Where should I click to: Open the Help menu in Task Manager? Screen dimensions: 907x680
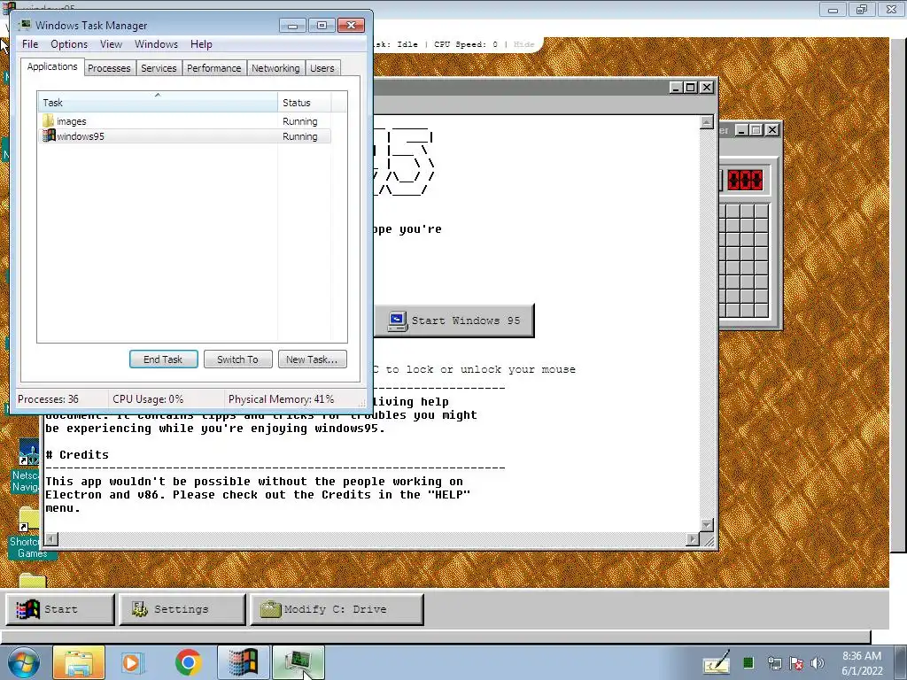coord(201,44)
